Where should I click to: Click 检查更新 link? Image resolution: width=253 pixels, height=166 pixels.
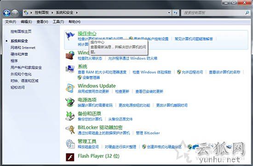point(122,92)
